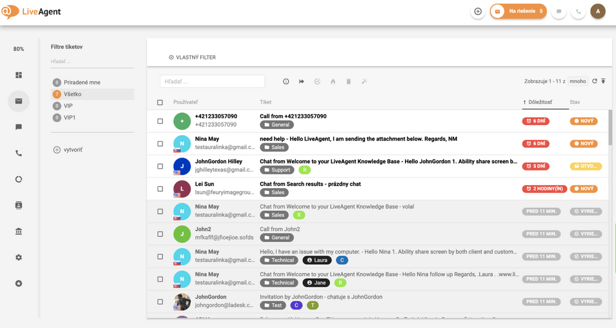The width and height of the screenshot is (616, 328).
Task: Click the LiveAgent logo
Action: point(31,12)
